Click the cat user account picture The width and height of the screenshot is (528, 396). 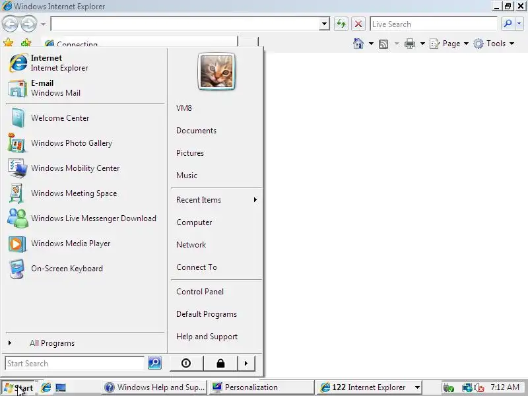[x=216, y=71]
